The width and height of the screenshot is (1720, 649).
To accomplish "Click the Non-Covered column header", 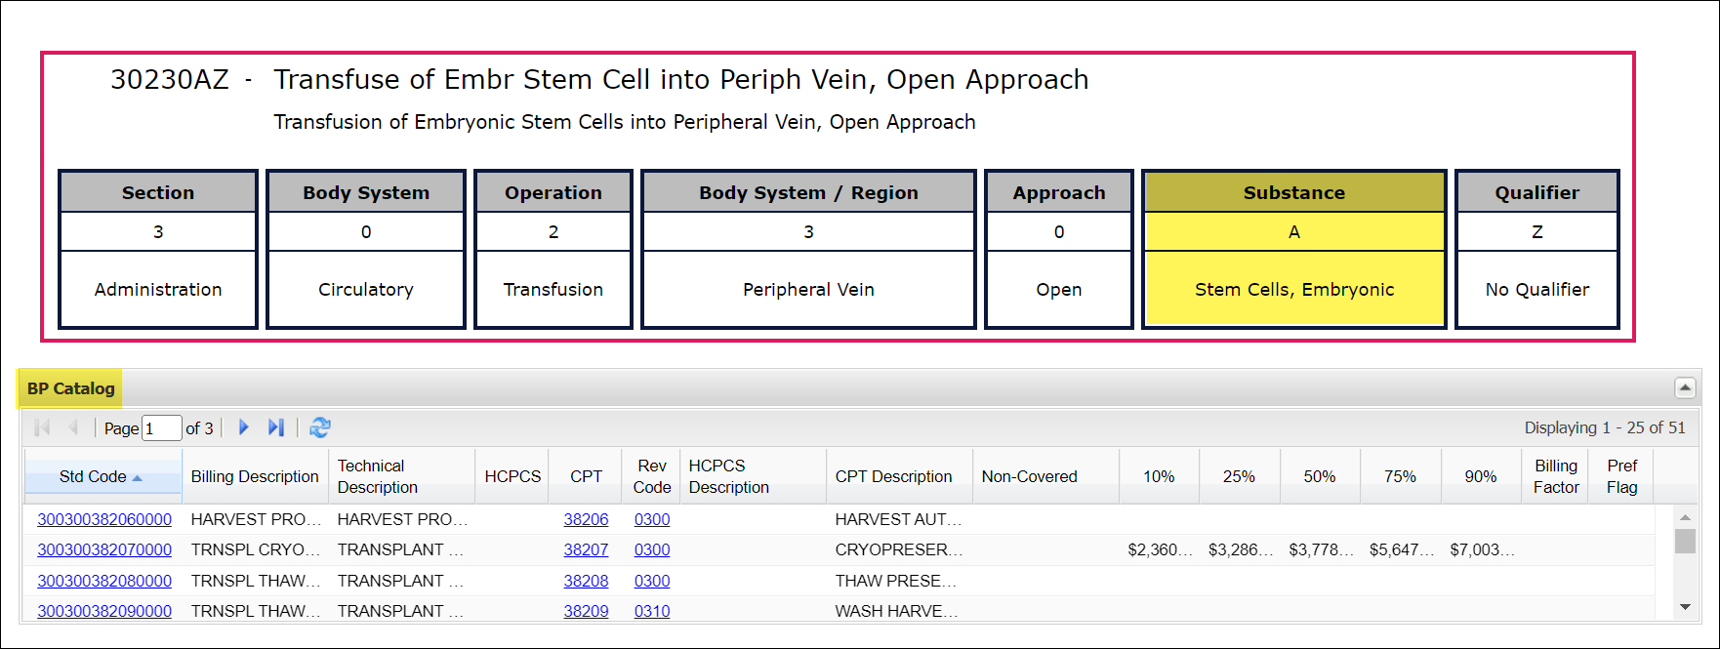I will pyautogui.click(x=1029, y=476).
